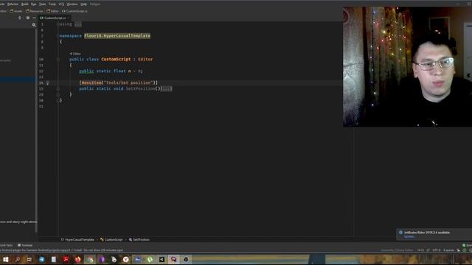Image resolution: width=472 pixels, height=265 pixels.
Task: Click the green analysis status icon in status bar
Action: tap(464, 250)
